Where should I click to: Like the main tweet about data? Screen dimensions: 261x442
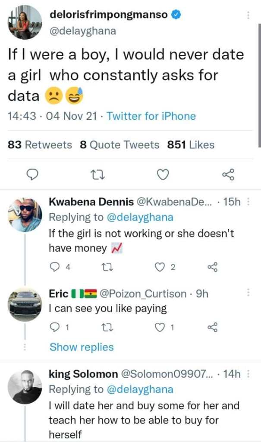point(162,174)
